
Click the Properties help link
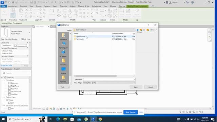[6, 65]
